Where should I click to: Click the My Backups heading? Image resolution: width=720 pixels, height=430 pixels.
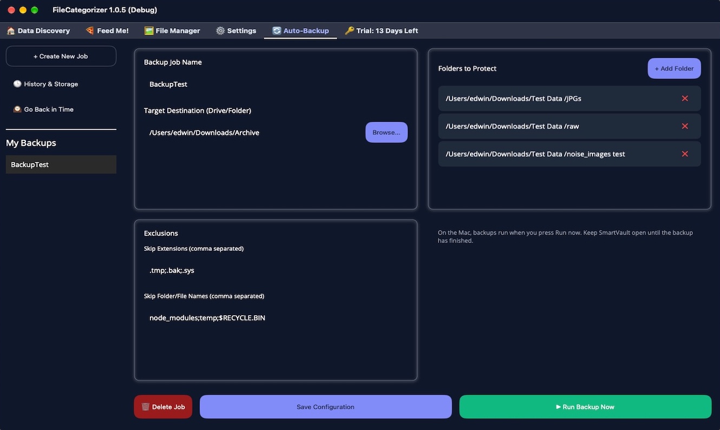click(x=31, y=143)
